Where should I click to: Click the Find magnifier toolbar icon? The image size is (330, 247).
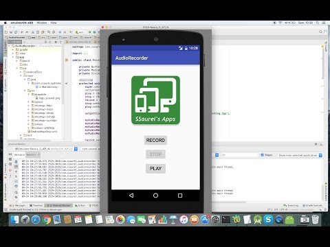(49, 32)
